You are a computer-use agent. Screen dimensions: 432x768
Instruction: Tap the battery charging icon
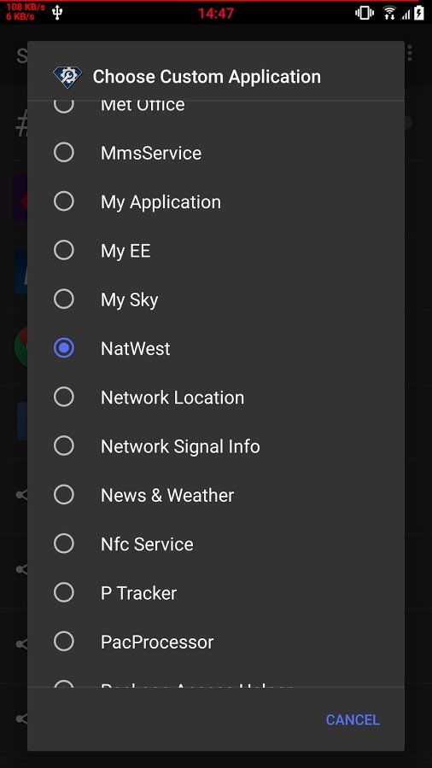(x=419, y=13)
